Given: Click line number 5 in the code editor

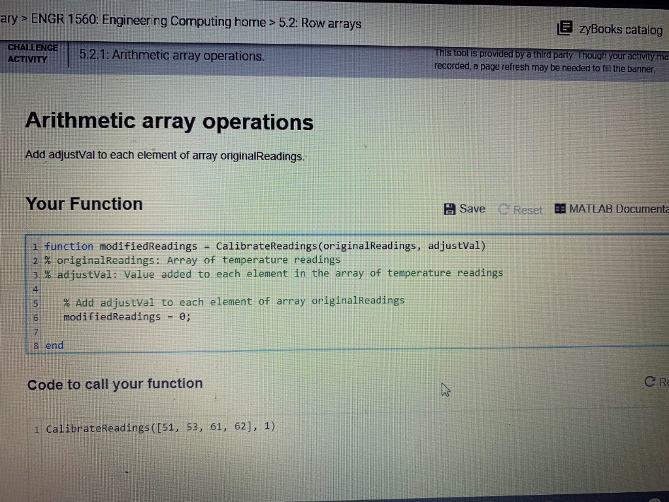Looking at the screenshot, I should [36, 302].
